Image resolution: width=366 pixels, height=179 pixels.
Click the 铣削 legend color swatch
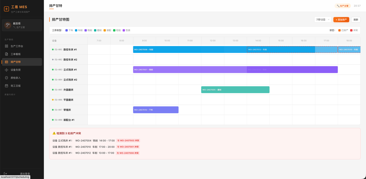click(x=85, y=30)
